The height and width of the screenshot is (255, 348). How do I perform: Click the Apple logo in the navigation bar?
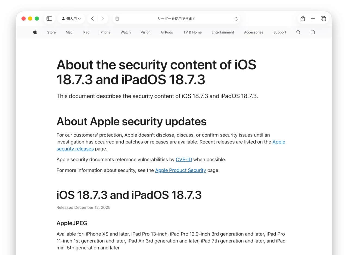click(x=35, y=32)
